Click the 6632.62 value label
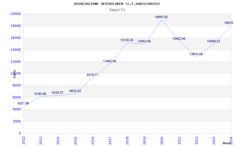 75,91
